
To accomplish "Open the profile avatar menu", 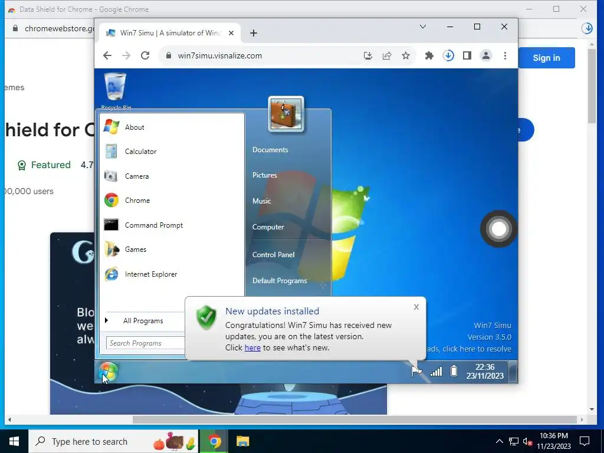I will coord(486,55).
